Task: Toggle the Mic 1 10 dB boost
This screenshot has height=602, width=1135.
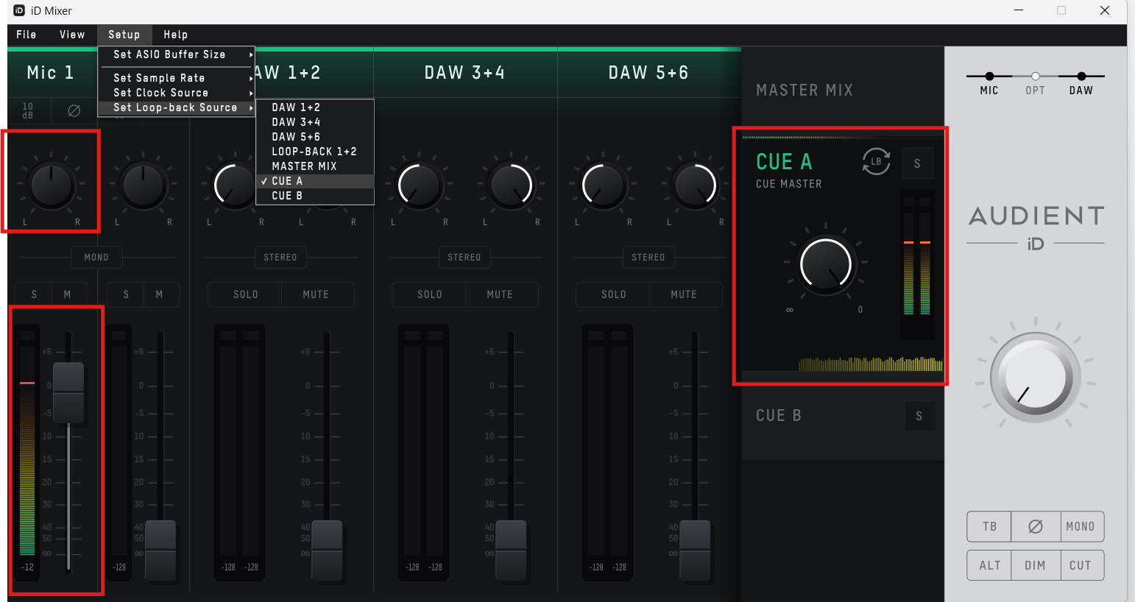Action: tap(28, 111)
